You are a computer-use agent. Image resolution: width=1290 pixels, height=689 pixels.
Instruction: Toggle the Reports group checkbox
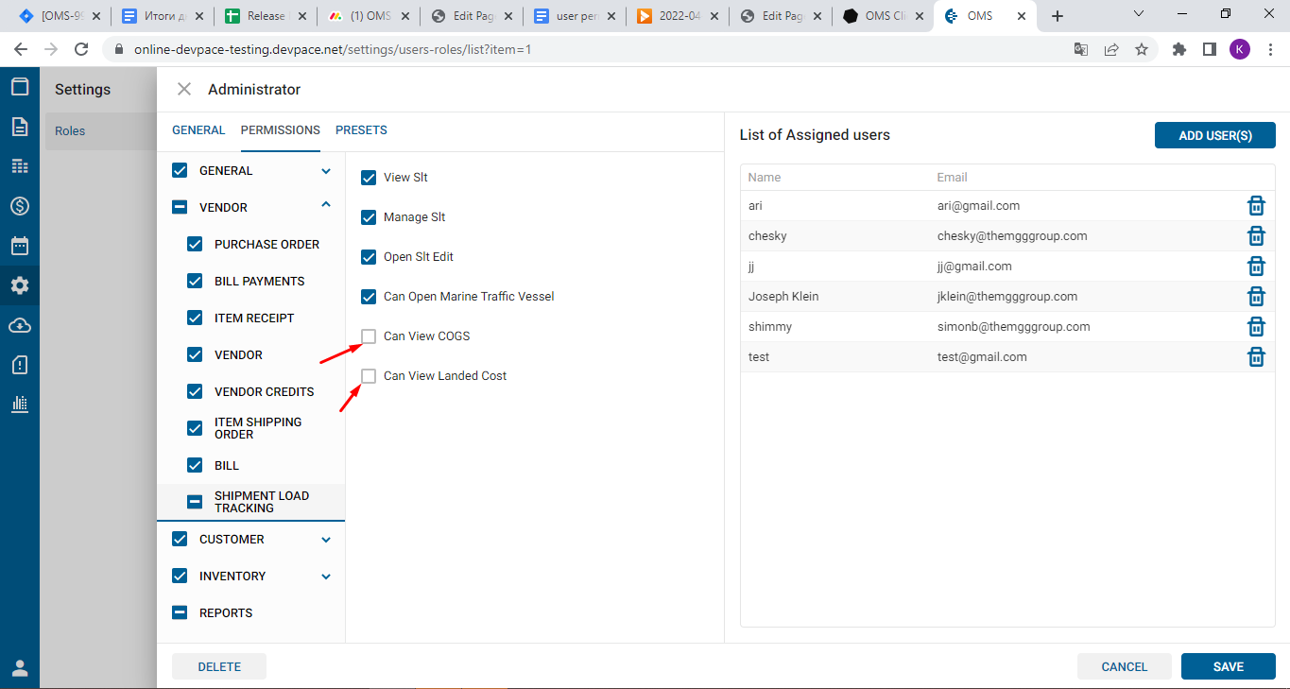180,613
